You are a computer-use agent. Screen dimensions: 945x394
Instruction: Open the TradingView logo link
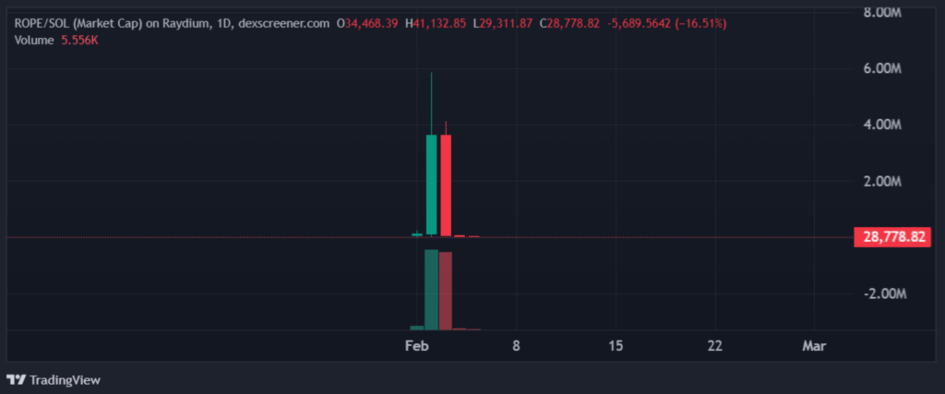[x=54, y=380]
